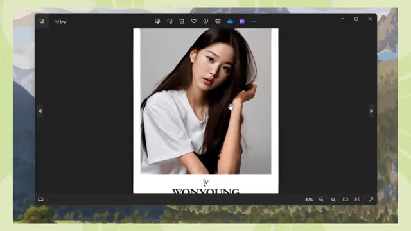This screenshot has width=411, height=231.
Task: Zoom out with the minus magnifier
Action: pyautogui.click(x=321, y=200)
